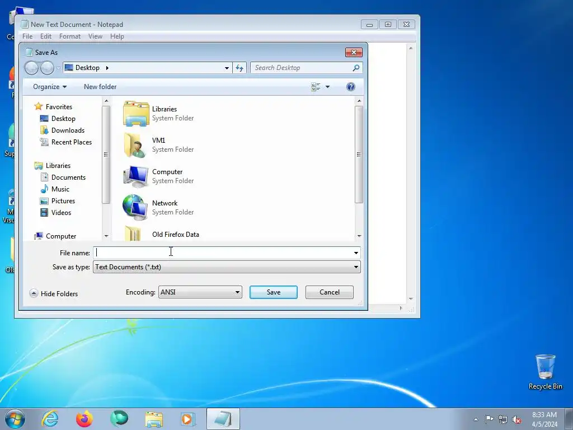Image resolution: width=573 pixels, height=430 pixels.
Task: Open the Documents library
Action: point(68,177)
